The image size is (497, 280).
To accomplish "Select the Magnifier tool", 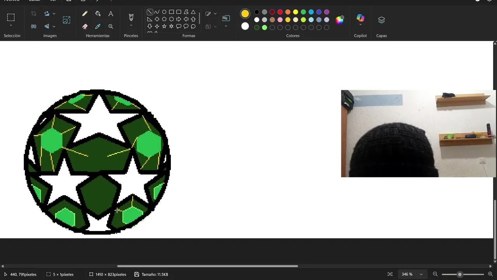I will pyautogui.click(x=111, y=26).
